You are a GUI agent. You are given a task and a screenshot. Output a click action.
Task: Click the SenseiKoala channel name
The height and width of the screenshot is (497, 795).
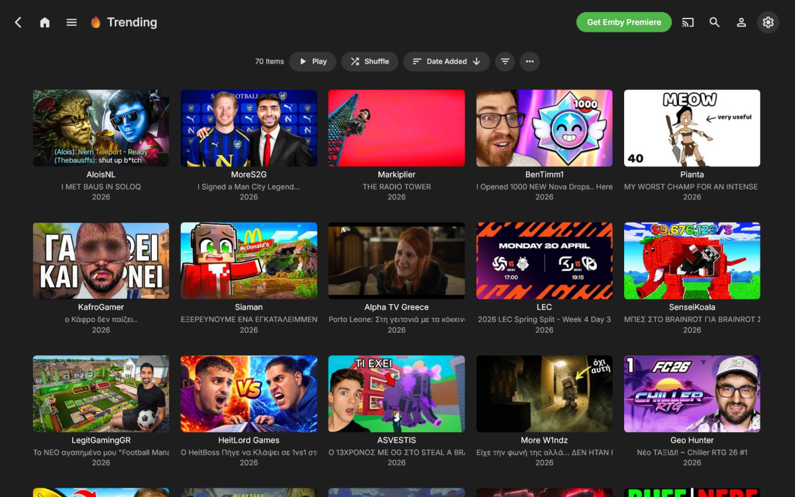(692, 307)
